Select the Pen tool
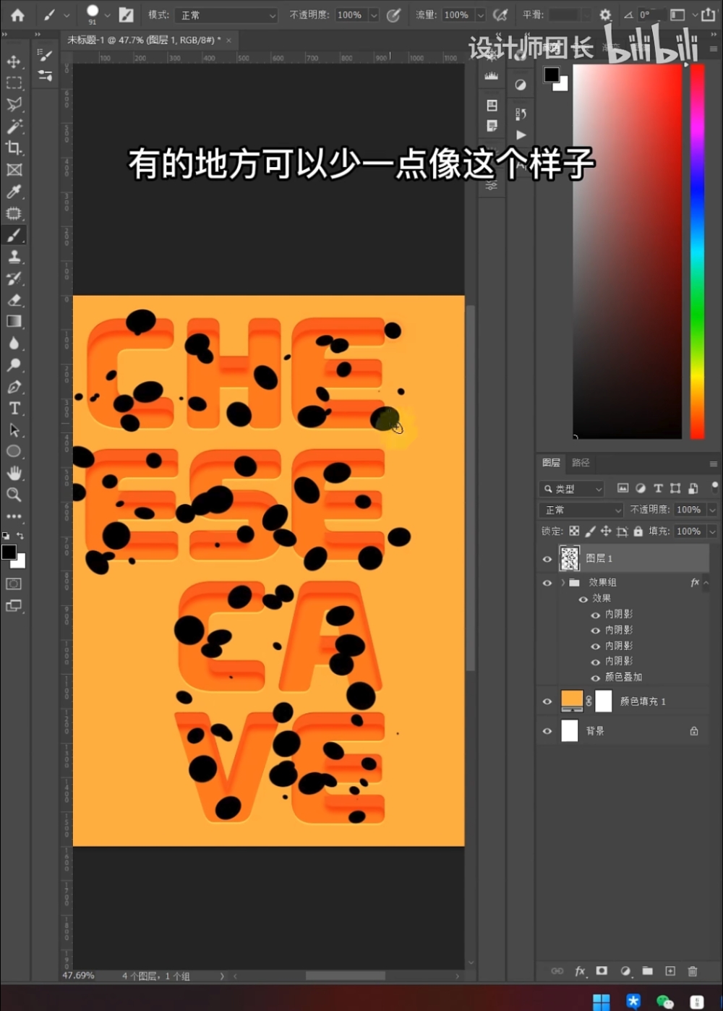Viewport: 723px width, 1011px height. pos(14,386)
